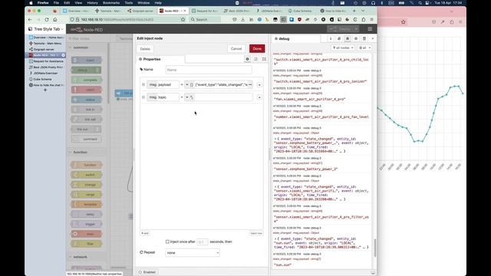Grab the msg.topic row reorder handle
491x276 pixels.
pos(143,97)
